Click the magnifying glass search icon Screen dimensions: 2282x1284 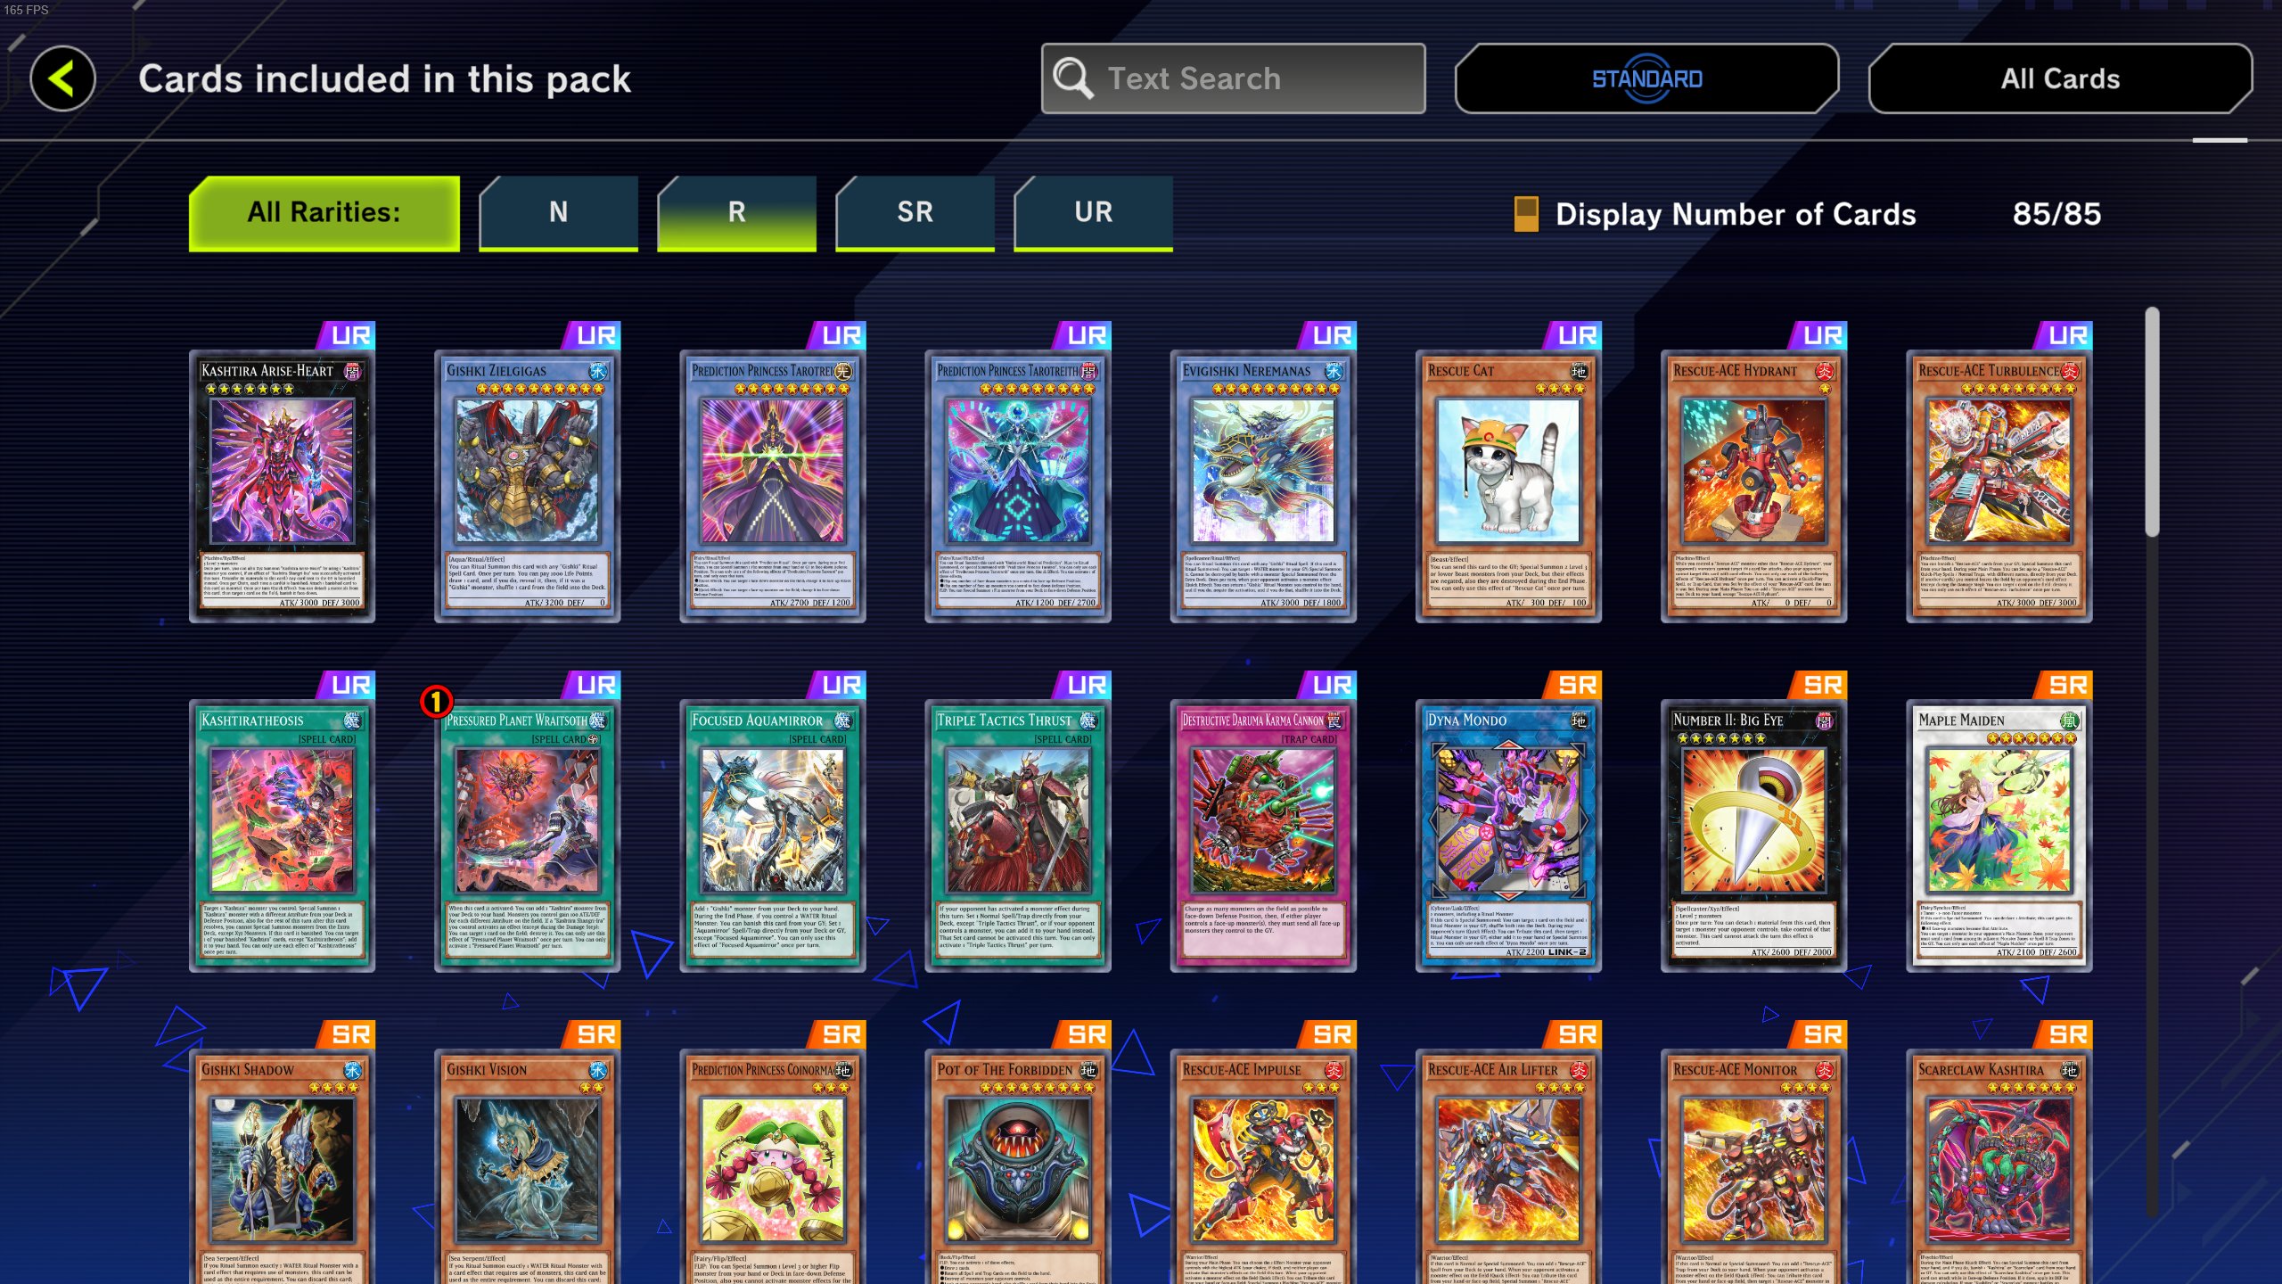click(1072, 78)
